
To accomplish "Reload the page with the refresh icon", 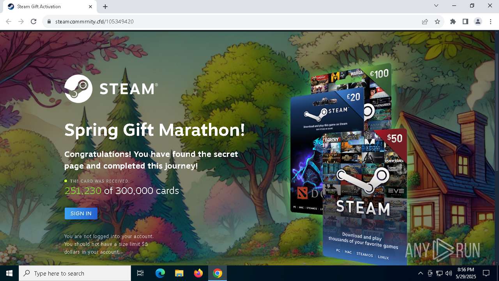I will tap(34, 21).
